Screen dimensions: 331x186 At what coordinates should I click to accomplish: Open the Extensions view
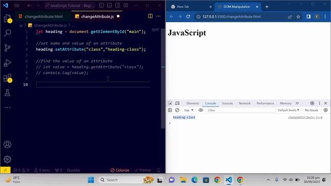click(x=8, y=78)
